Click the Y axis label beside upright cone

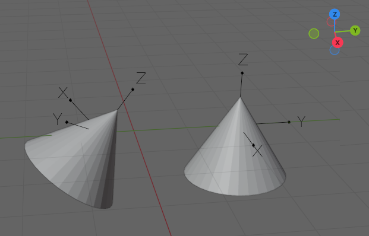[301, 122]
